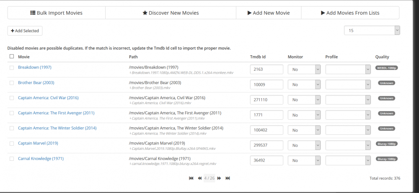Click the 4 / 26 page indicator
419x193 pixels.
point(209,178)
